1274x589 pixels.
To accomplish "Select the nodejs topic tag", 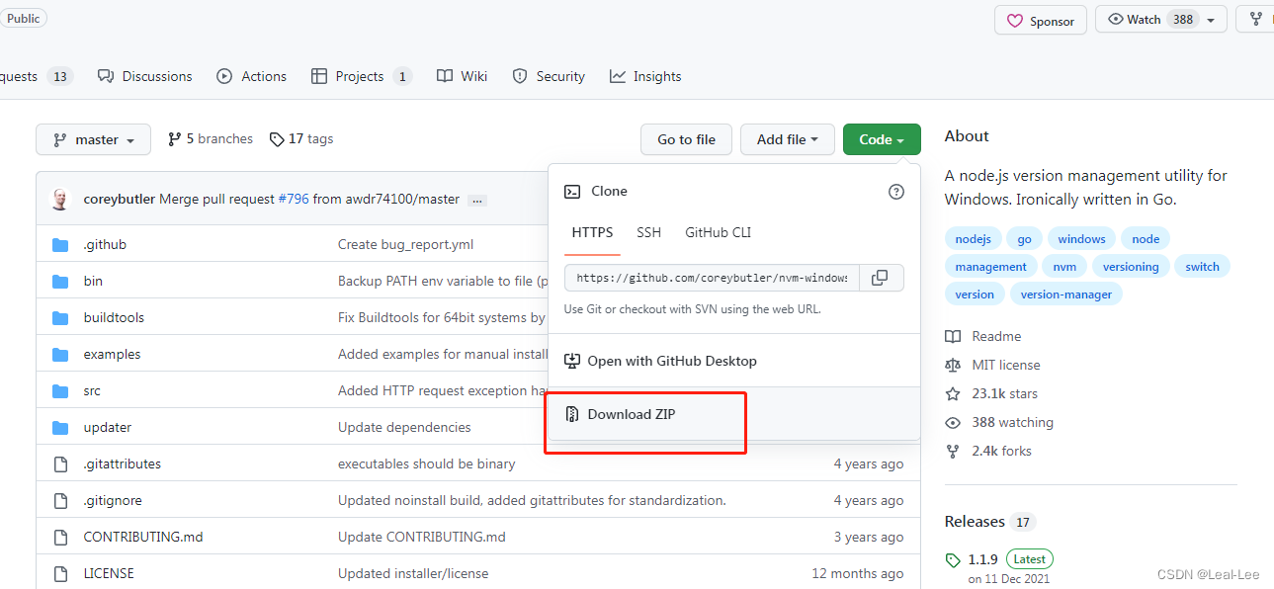I will coord(972,238).
